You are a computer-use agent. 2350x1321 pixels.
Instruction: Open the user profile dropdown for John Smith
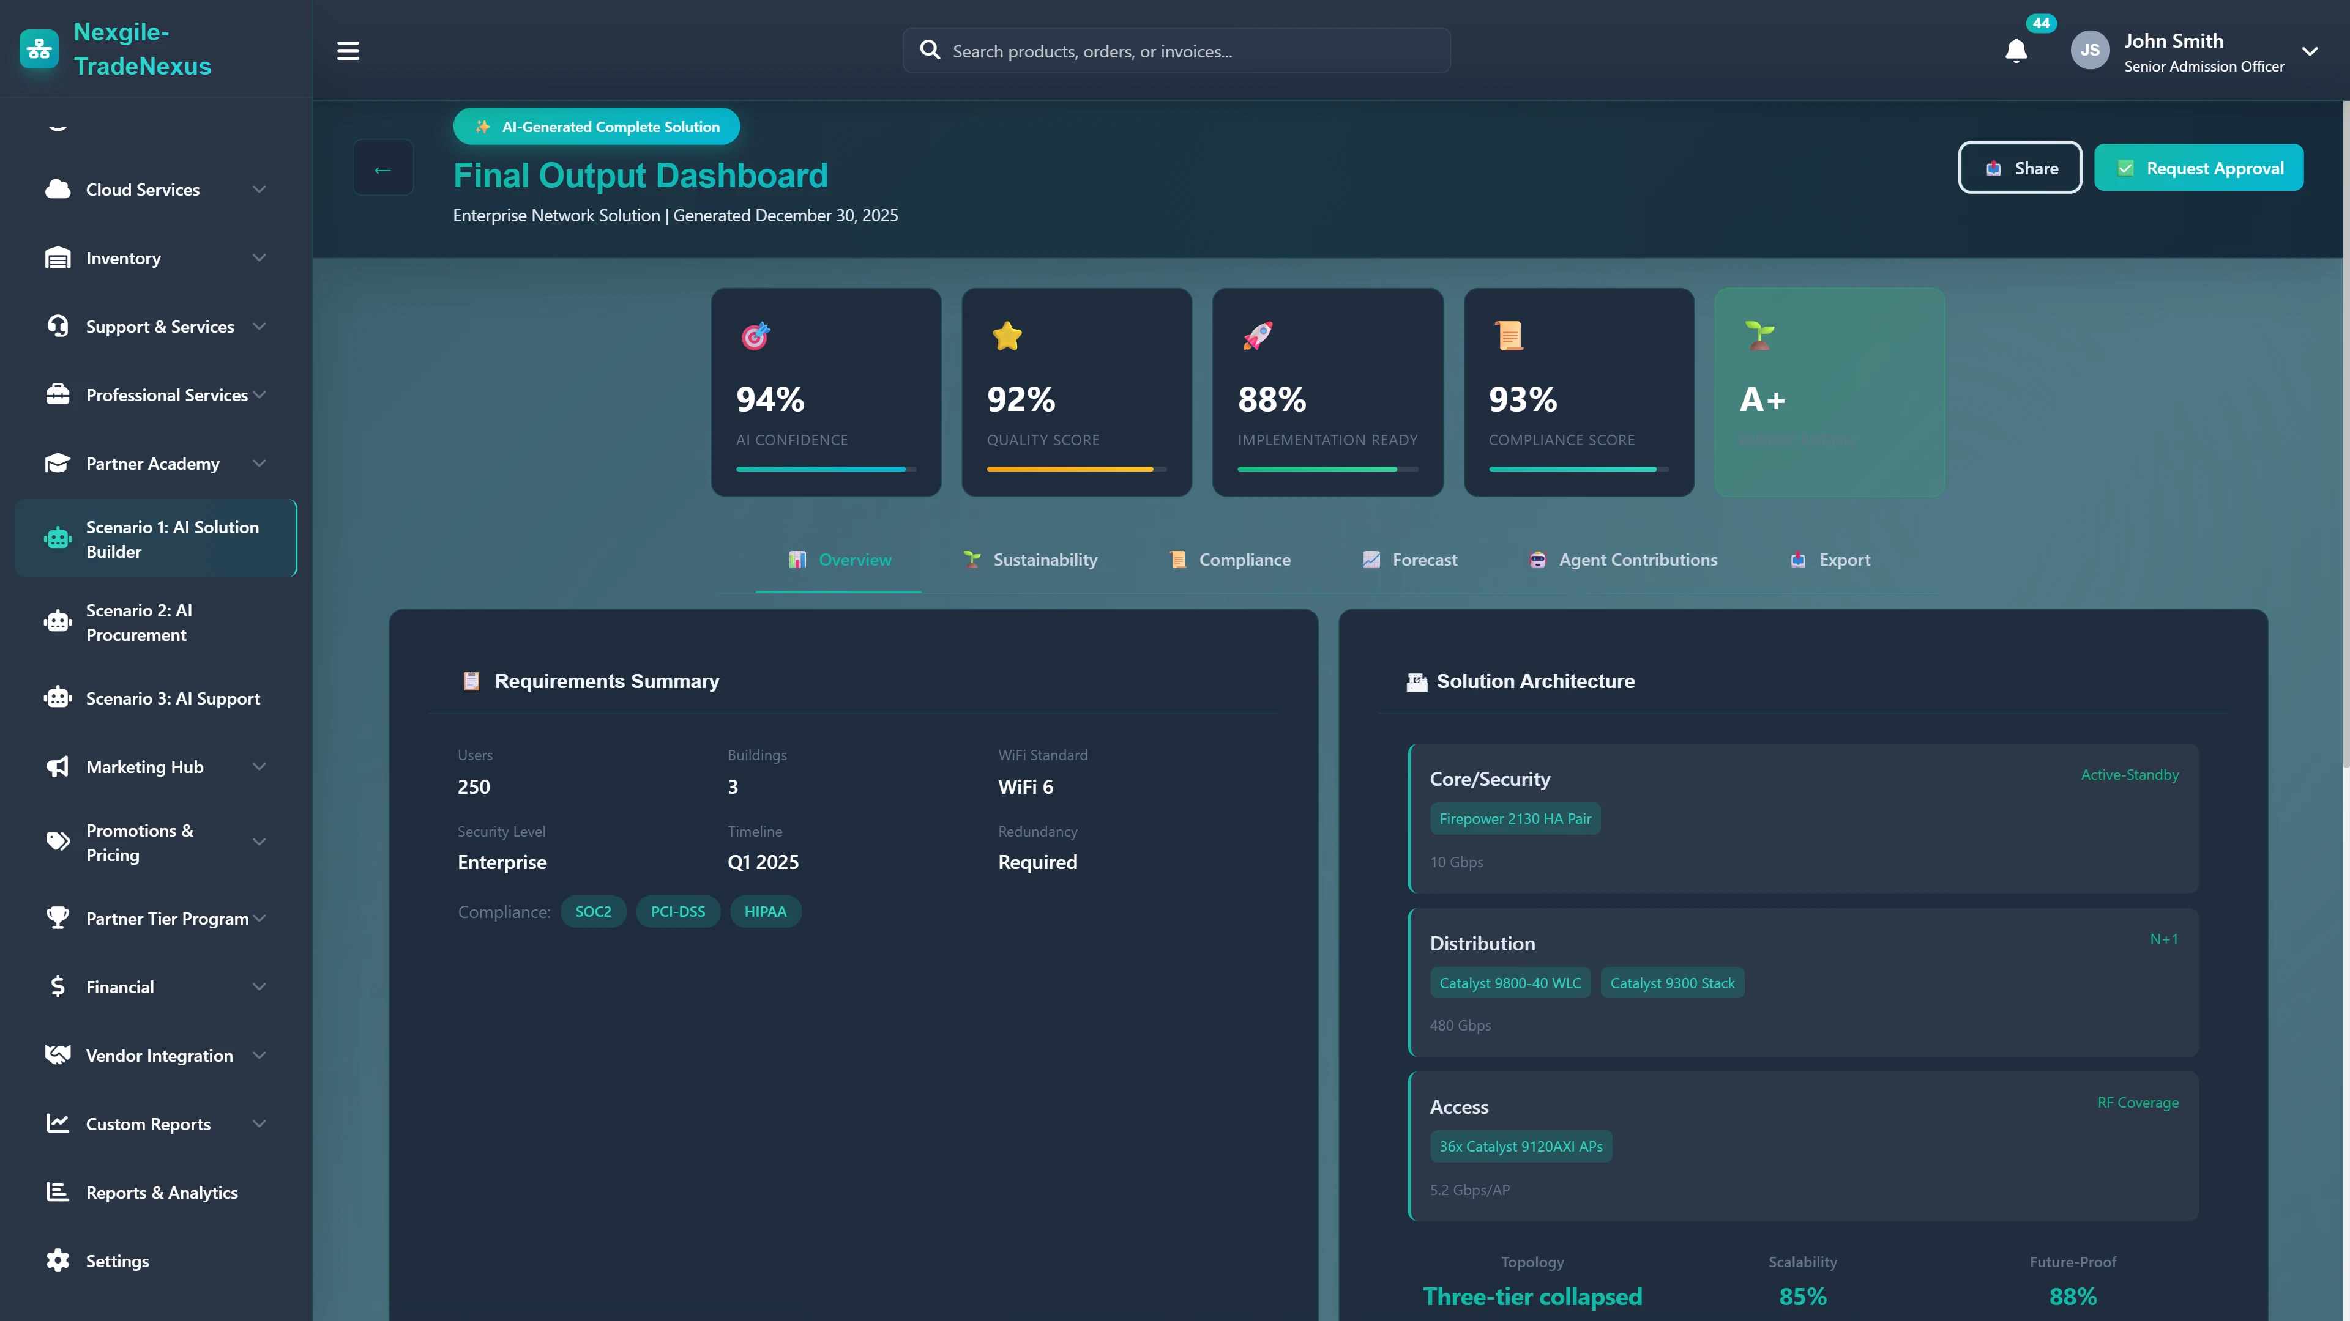pos(2311,51)
